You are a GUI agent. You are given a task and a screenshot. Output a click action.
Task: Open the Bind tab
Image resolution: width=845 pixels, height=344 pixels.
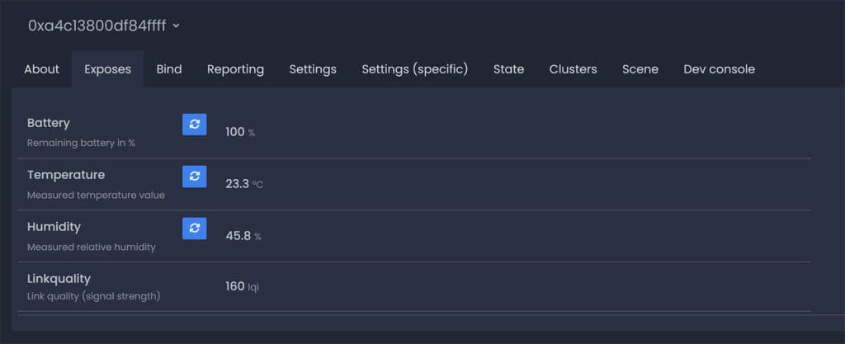point(169,69)
